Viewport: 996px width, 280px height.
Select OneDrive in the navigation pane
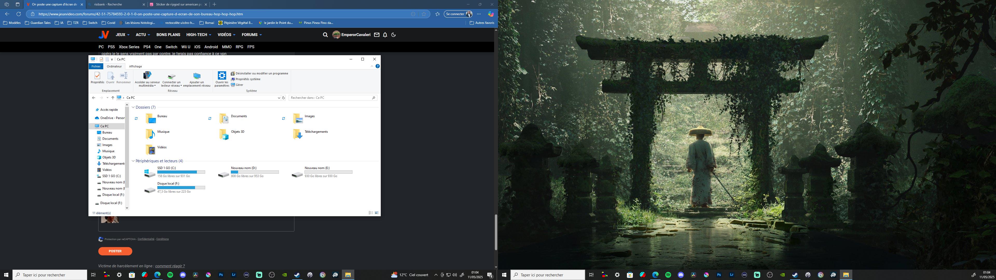coord(110,118)
